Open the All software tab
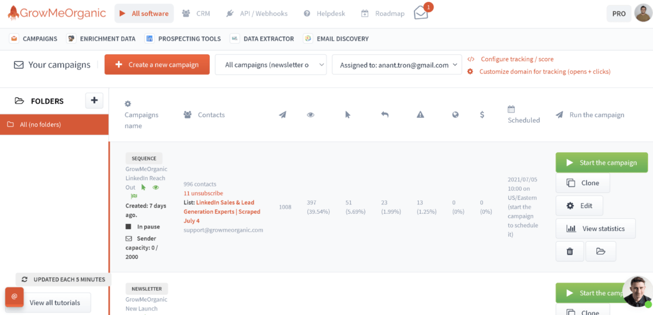The image size is (653, 315). pyautogui.click(x=144, y=13)
